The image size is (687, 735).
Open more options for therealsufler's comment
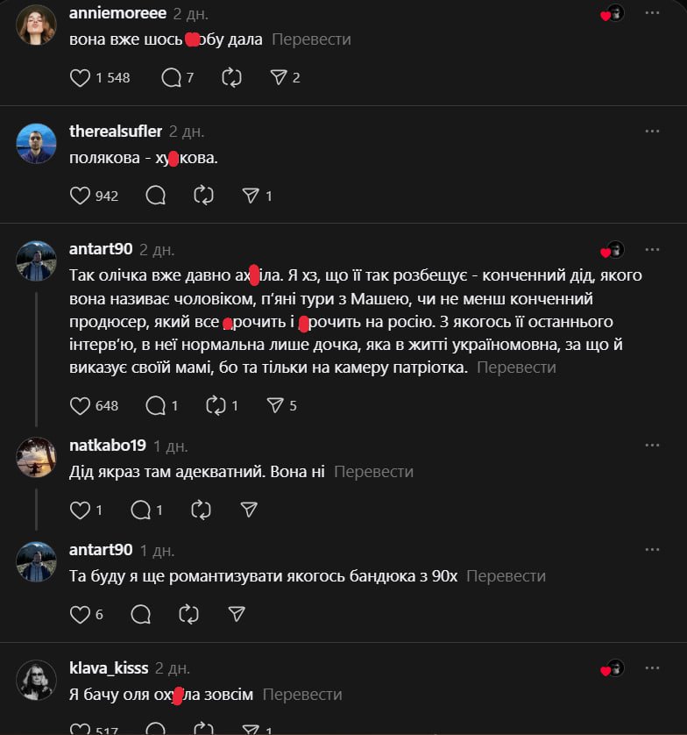[652, 131]
